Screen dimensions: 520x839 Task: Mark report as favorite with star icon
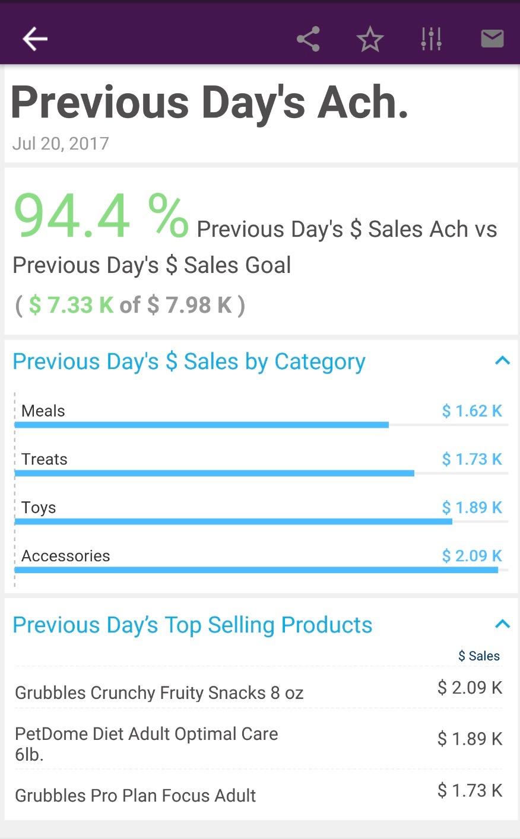pyautogui.click(x=370, y=40)
